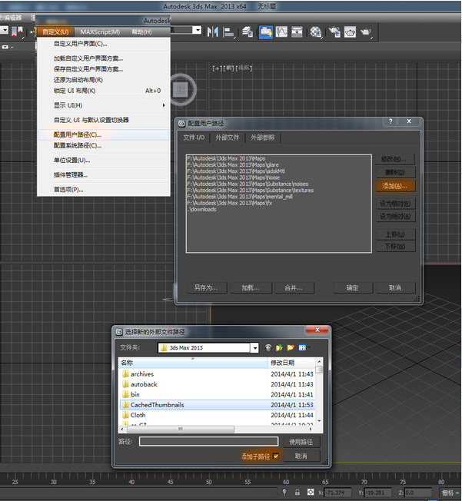Image resolution: width=462 pixels, height=501 pixels.
Task: Toggle the 添加子路径 checkbox
Action: [x=276, y=456]
